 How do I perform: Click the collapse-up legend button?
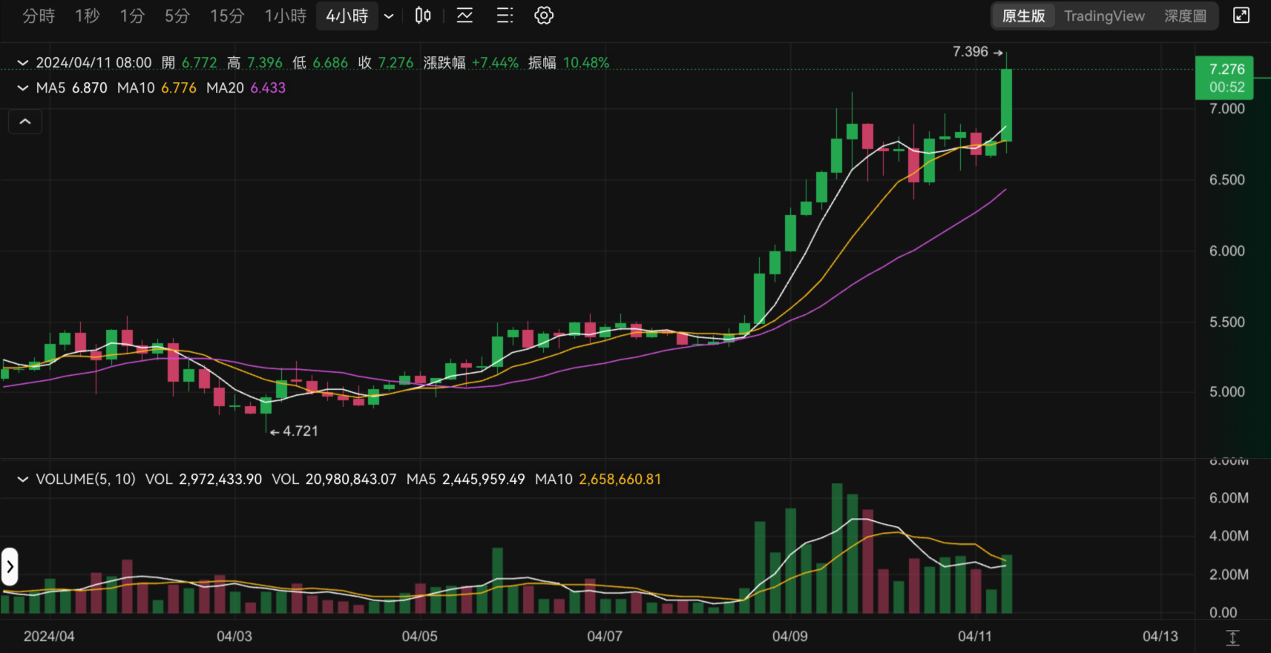(x=25, y=122)
